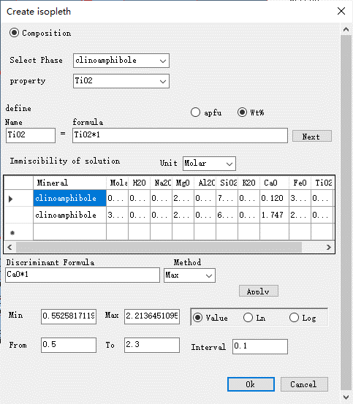This screenshot has width=353, height=404.
Task: Click the MgO column header
Action: [183, 183]
